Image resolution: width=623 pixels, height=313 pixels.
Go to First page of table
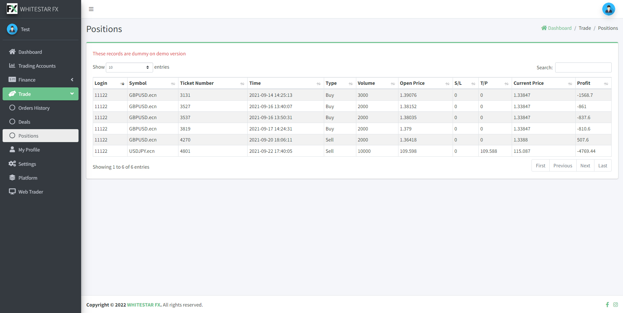540,165
